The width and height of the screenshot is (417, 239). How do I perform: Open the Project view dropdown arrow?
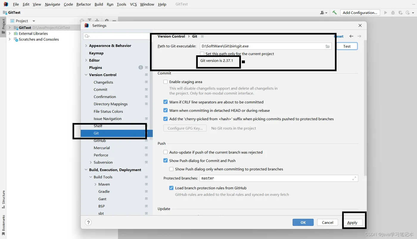(x=34, y=21)
